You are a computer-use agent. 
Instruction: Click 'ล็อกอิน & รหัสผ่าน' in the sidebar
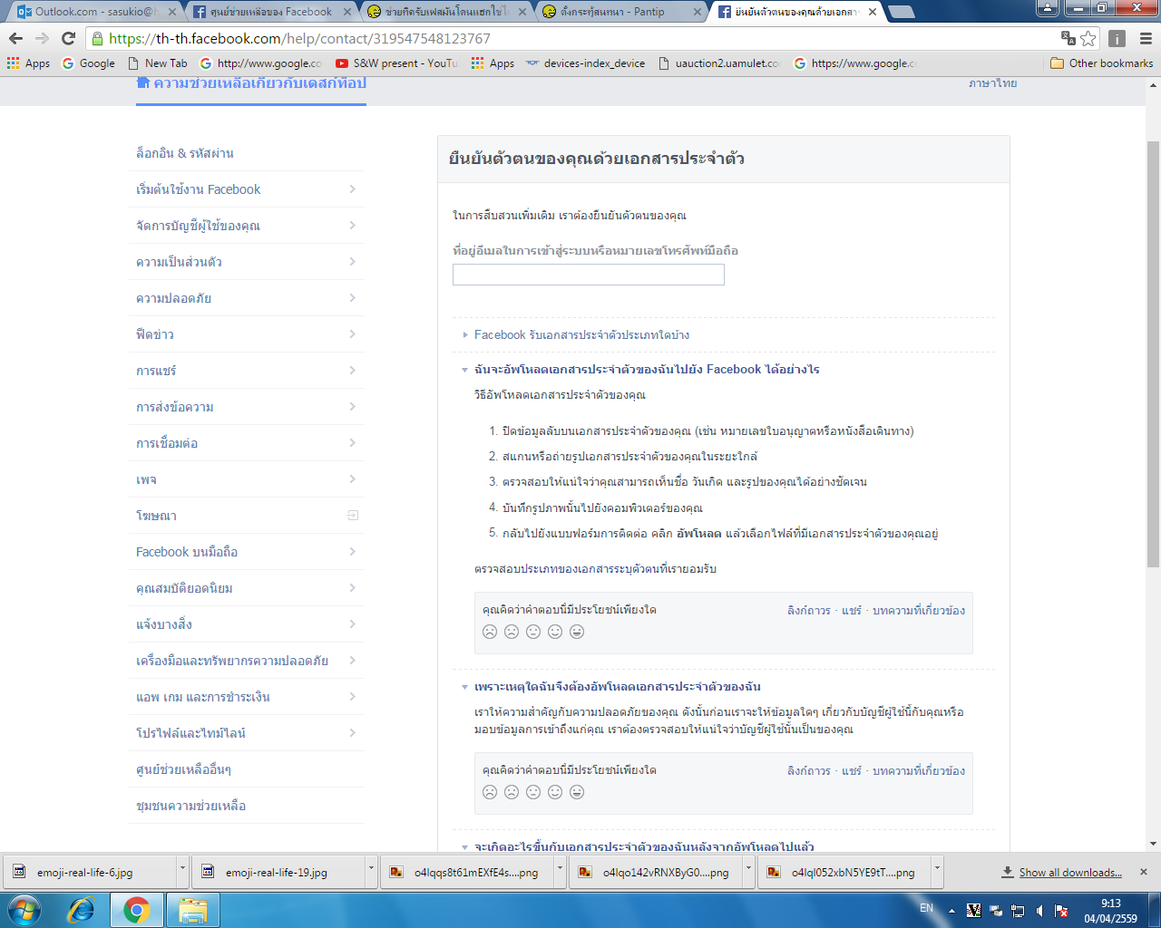pyautogui.click(x=185, y=153)
